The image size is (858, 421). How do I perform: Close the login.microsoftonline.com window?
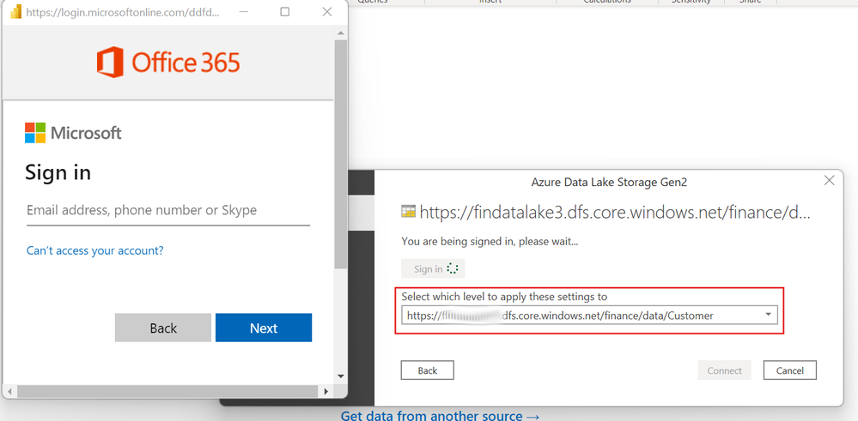coord(327,11)
